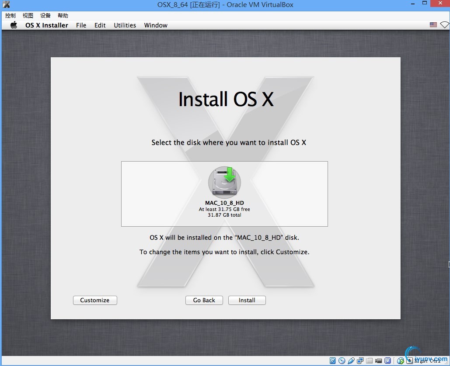Click the US flag input source icon
The height and width of the screenshot is (366, 450).
(x=433, y=25)
